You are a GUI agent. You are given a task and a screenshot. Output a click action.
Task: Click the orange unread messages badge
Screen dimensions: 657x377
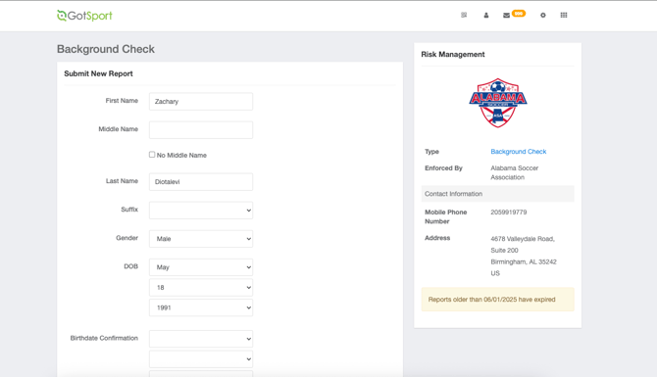(x=519, y=14)
